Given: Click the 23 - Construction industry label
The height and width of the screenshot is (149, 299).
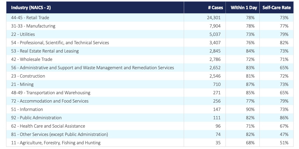Looking at the screenshot, I should (x=28, y=76).
